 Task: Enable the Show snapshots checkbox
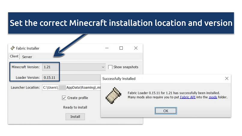(x=110, y=67)
